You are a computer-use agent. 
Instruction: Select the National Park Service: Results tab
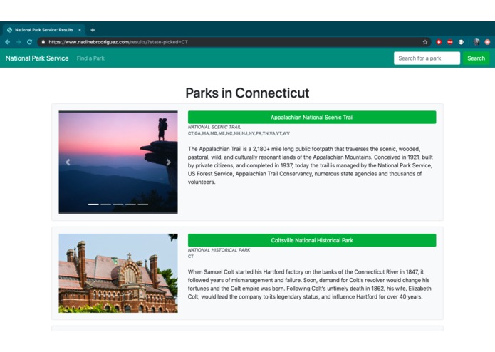click(44, 30)
